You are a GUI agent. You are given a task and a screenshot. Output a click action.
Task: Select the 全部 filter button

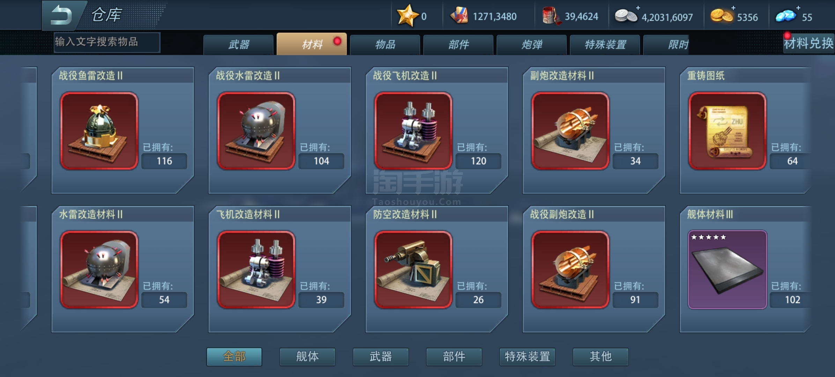point(234,357)
